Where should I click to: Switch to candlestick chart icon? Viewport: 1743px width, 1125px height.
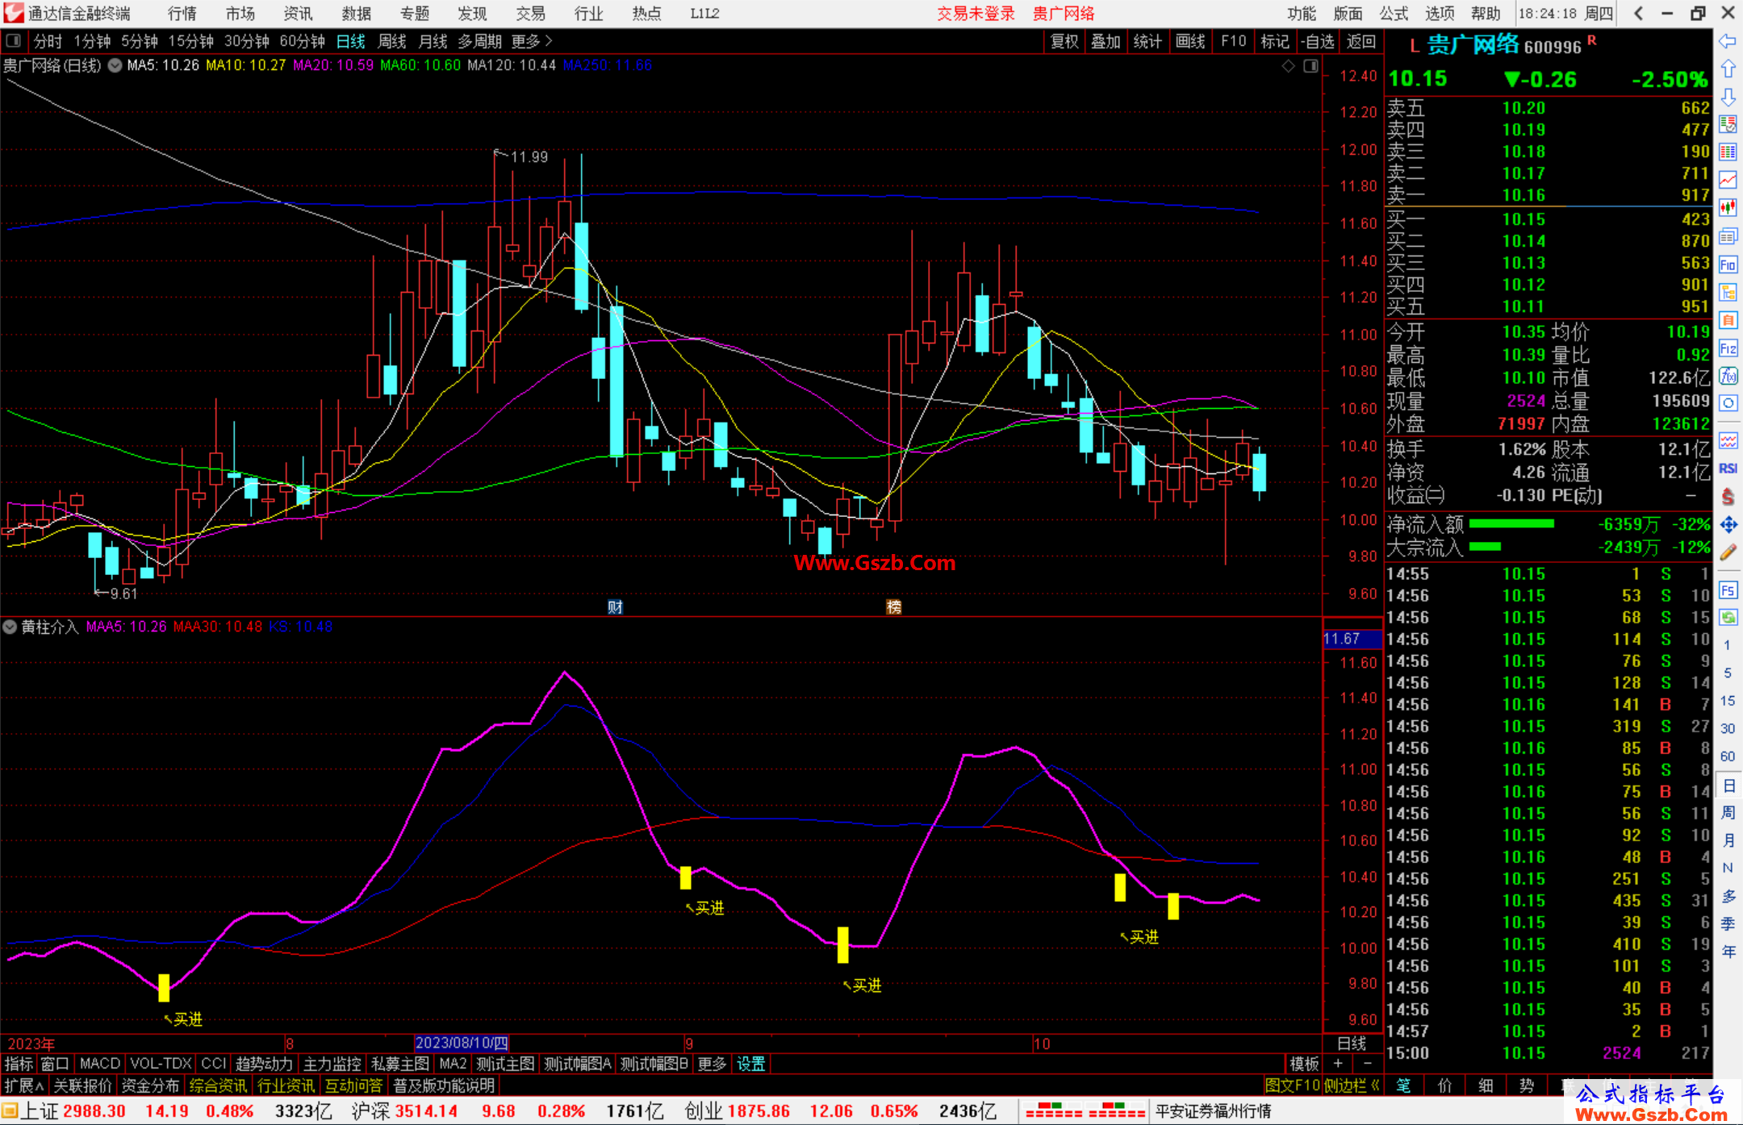(1728, 208)
